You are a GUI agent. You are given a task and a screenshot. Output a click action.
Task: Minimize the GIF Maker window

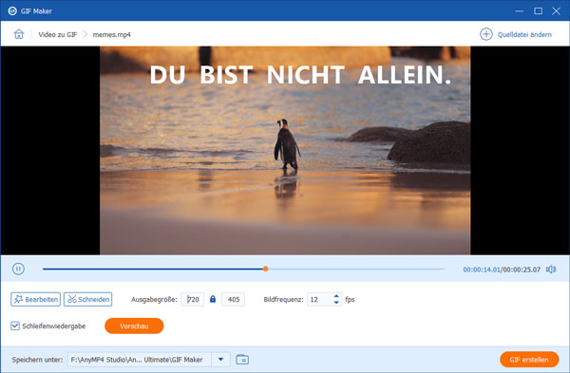pyautogui.click(x=520, y=10)
